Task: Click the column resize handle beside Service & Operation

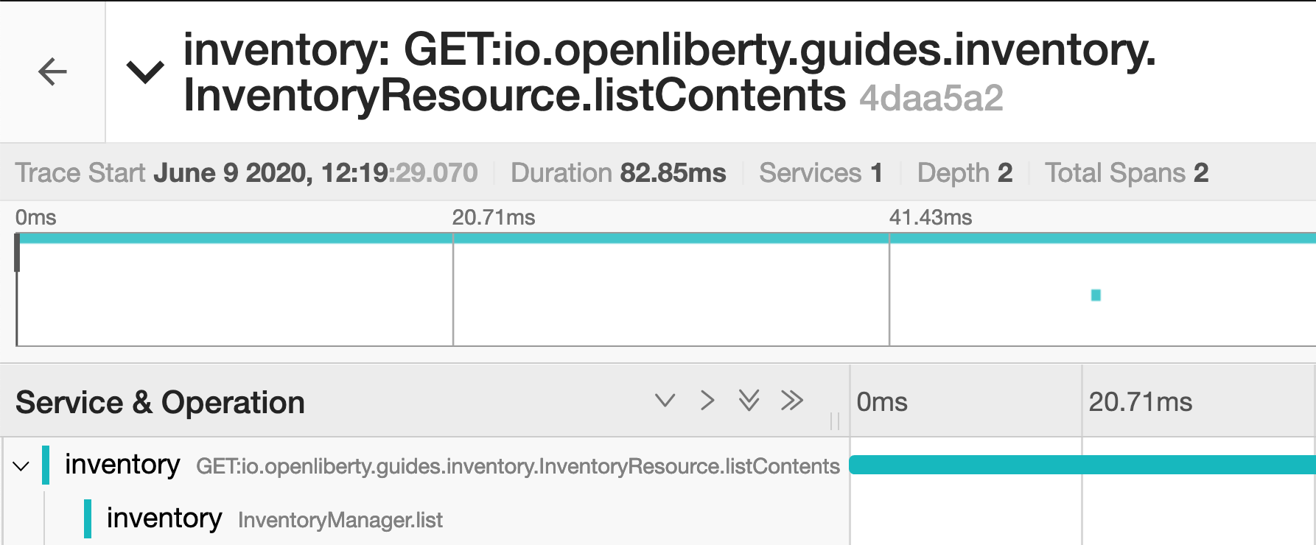Action: (835, 421)
